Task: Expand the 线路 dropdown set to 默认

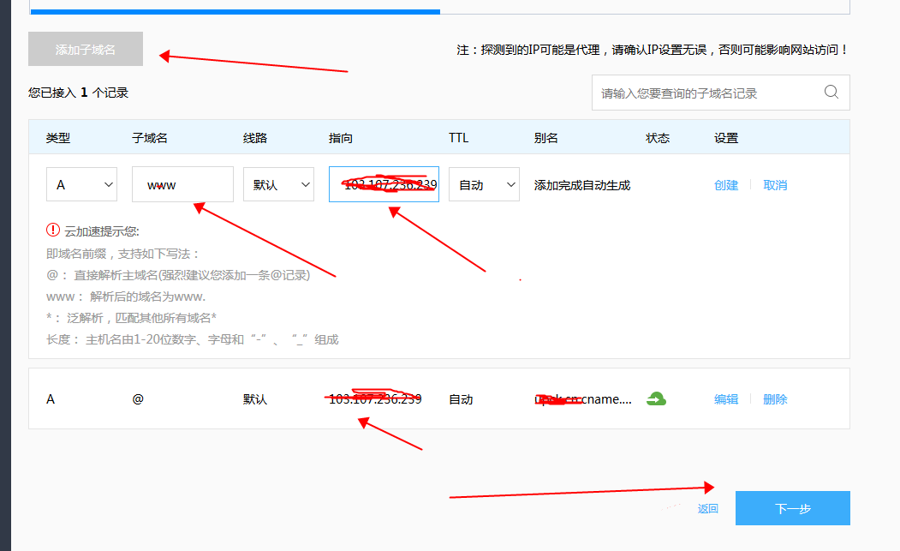Action: click(278, 184)
